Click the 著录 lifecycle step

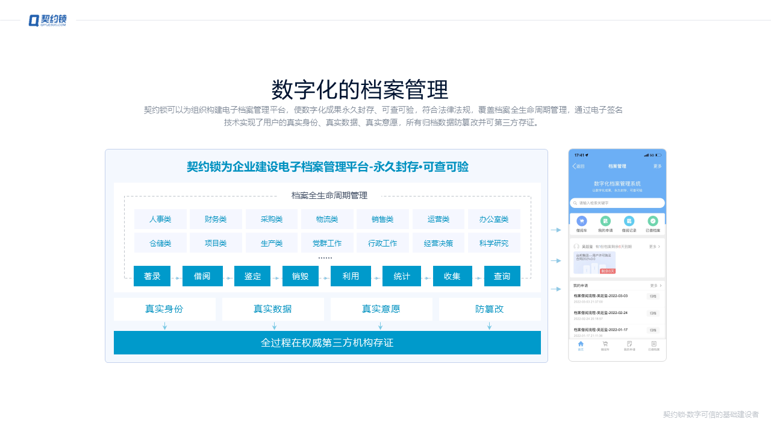tap(152, 276)
